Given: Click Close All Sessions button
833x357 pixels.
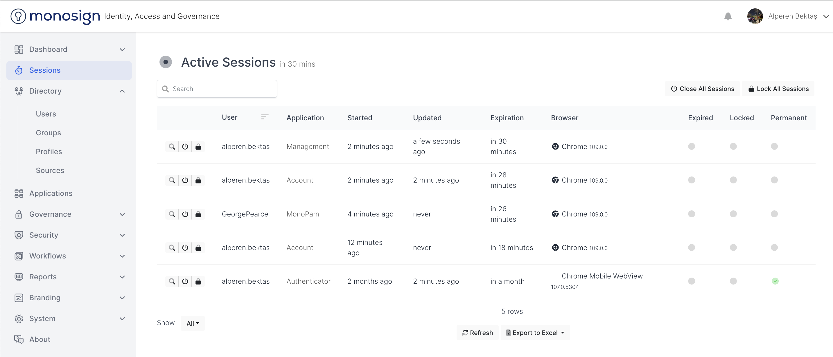Looking at the screenshot, I should click(x=702, y=89).
